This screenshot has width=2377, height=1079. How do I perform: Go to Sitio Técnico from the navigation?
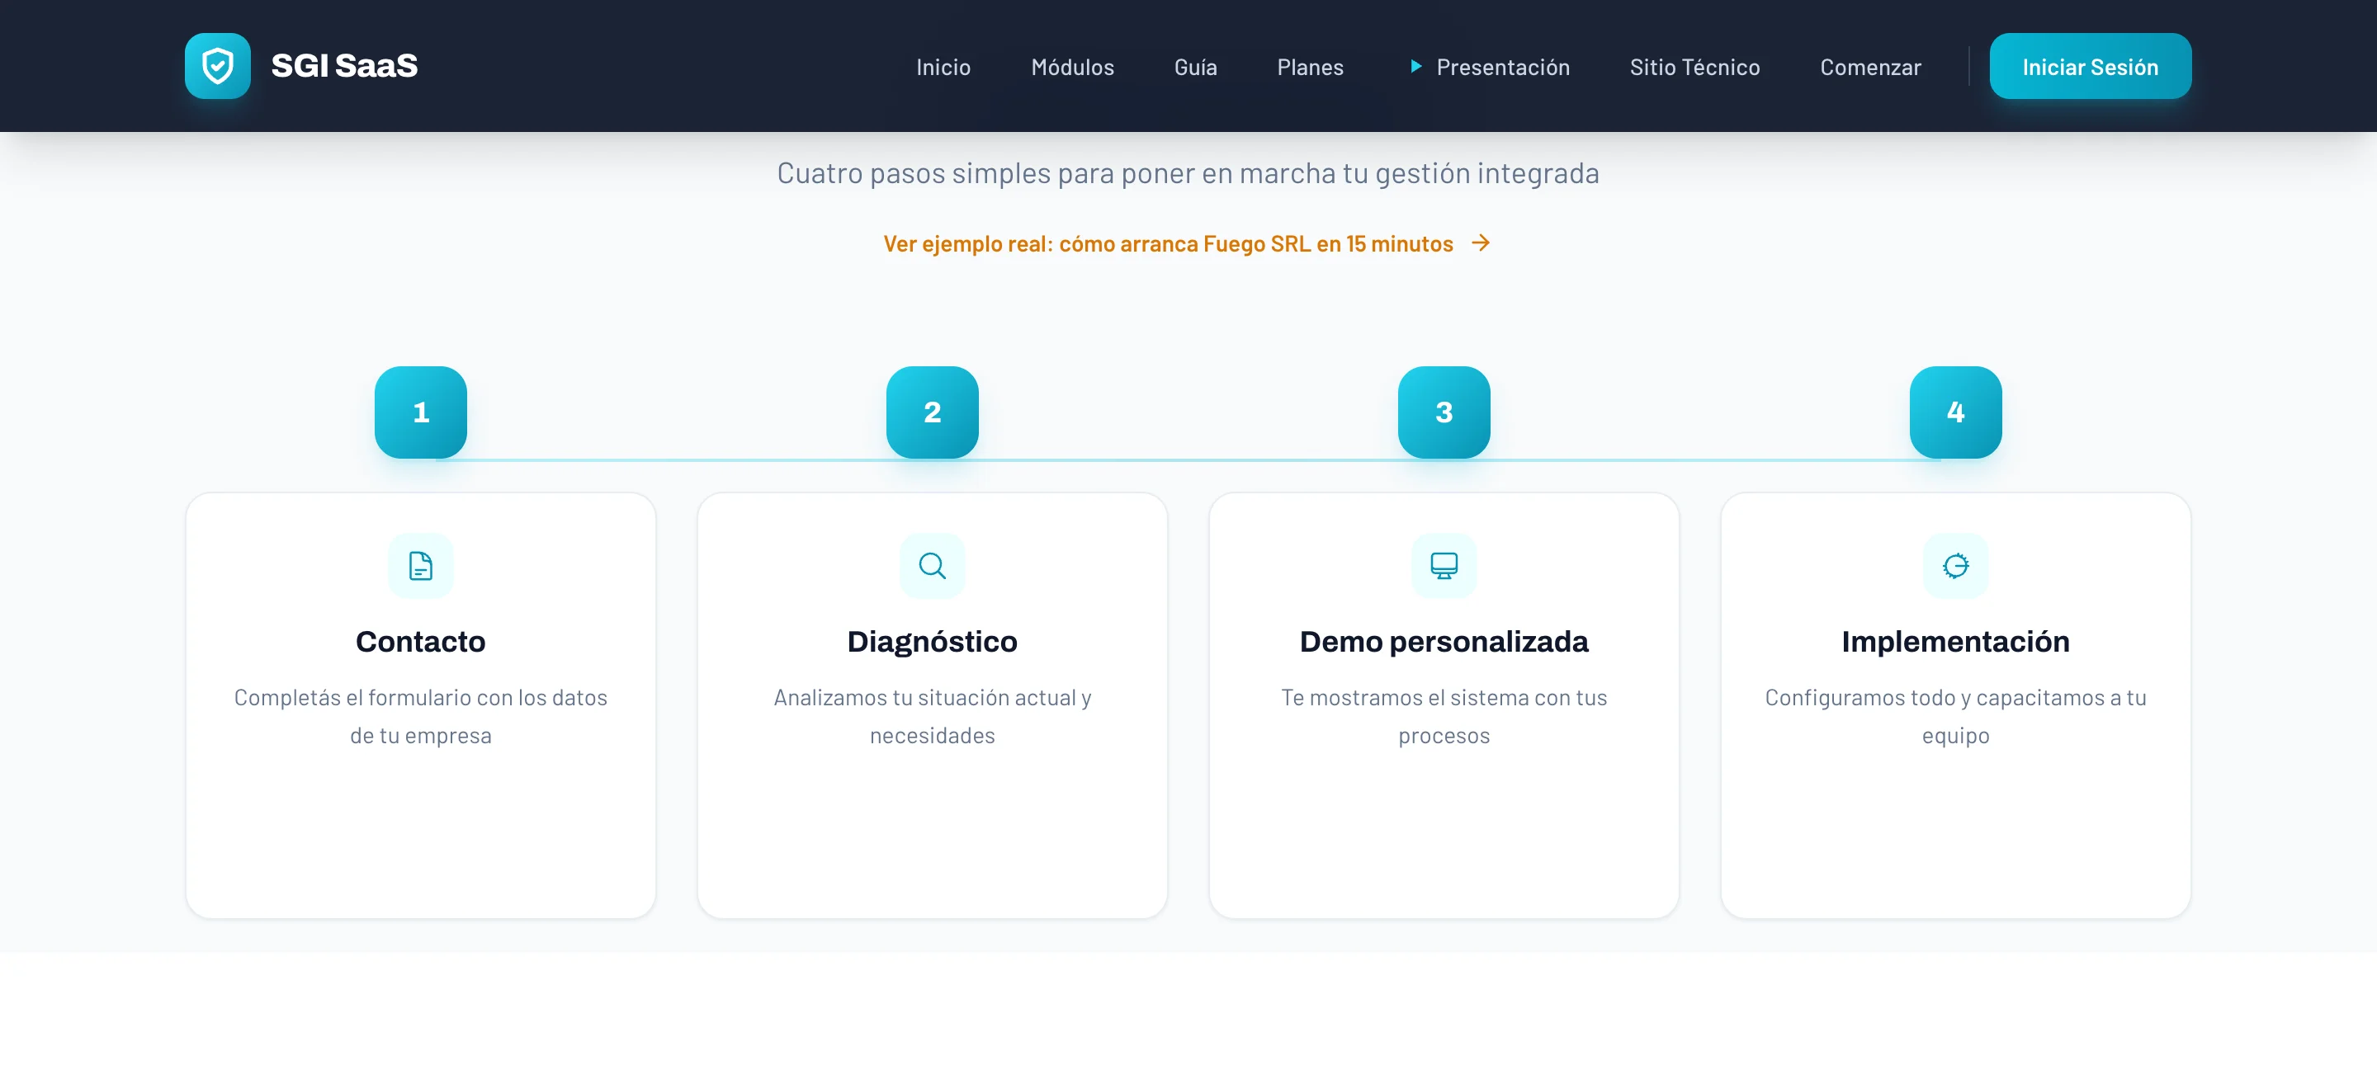[1695, 66]
